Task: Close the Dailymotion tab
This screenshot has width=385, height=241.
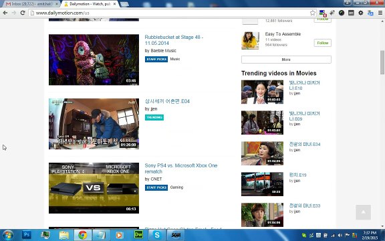Action: (x=114, y=4)
